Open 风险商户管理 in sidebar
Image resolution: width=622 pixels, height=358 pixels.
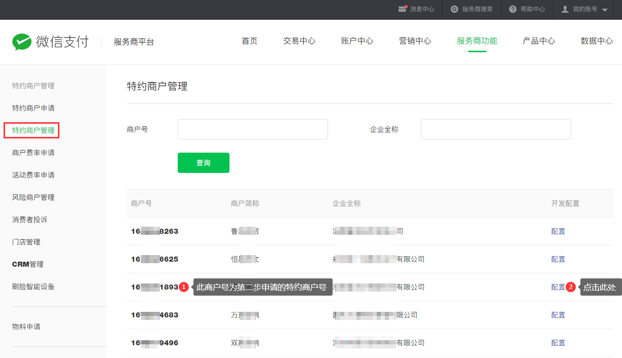point(33,197)
